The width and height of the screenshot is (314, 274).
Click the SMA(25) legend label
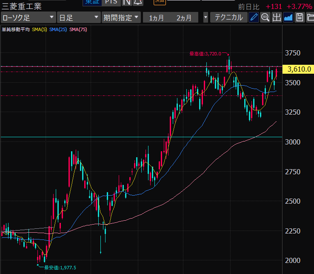[x=58, y=29]
